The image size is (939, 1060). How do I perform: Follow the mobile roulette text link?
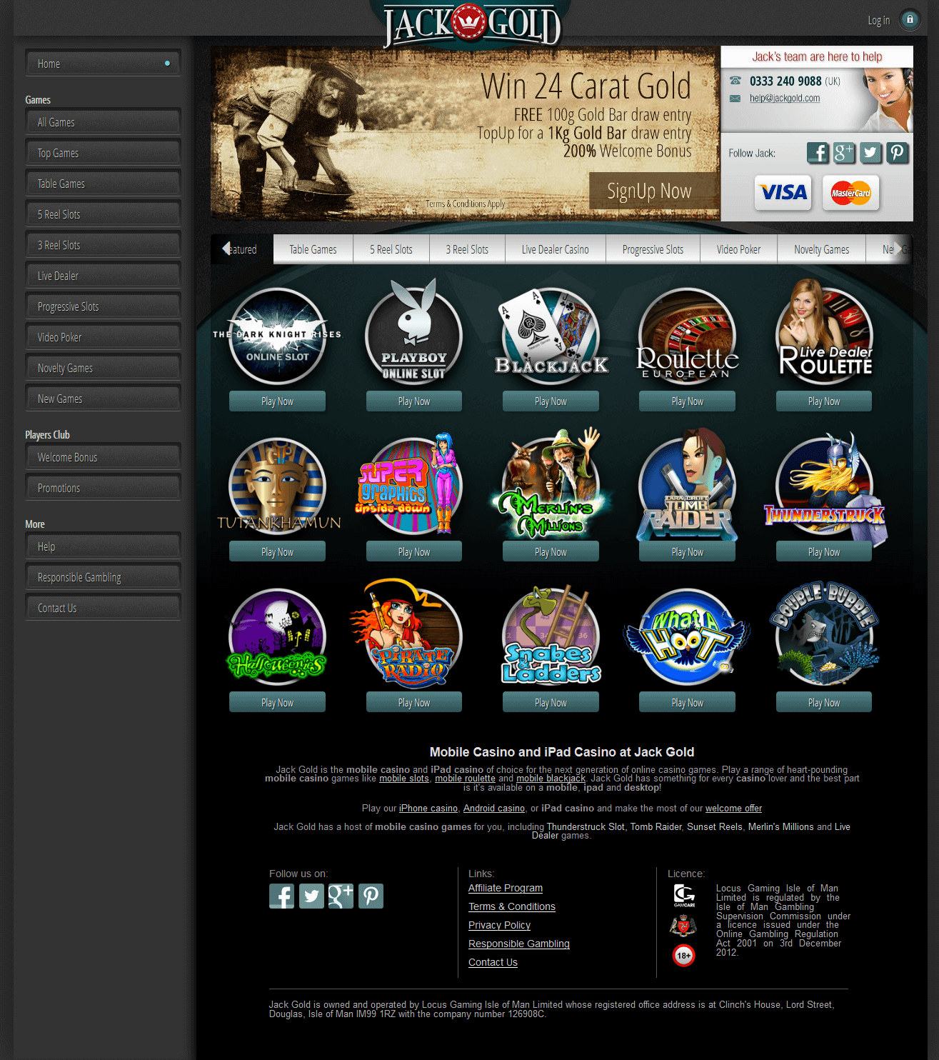tap(465, 779)
